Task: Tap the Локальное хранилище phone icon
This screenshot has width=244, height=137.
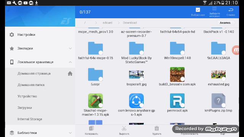Action: 12,62
